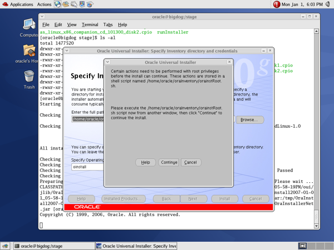Click greyed Cancel button in installer bottom
The width and height of the screenshot is (334, 250).
tap(256, 199)
